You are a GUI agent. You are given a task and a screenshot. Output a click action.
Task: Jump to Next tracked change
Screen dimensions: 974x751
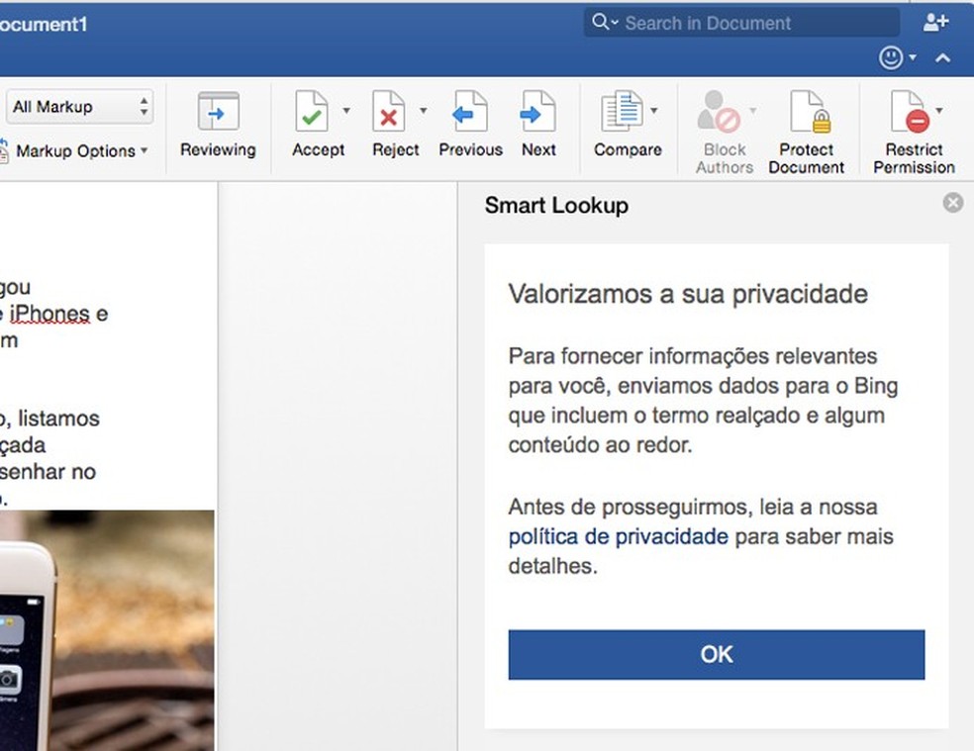tap(538, 113)
